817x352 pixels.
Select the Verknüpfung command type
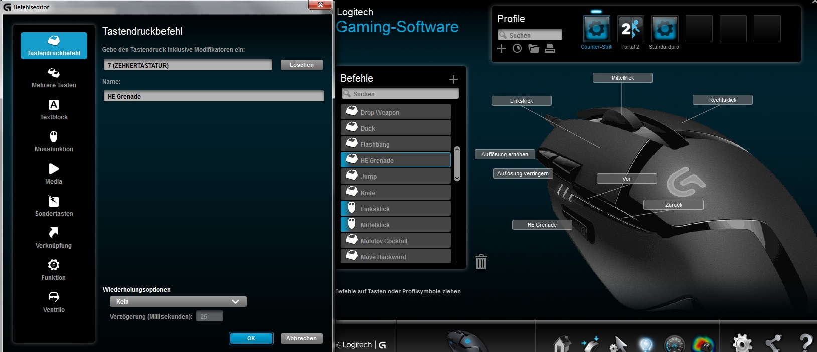[54, 239]
